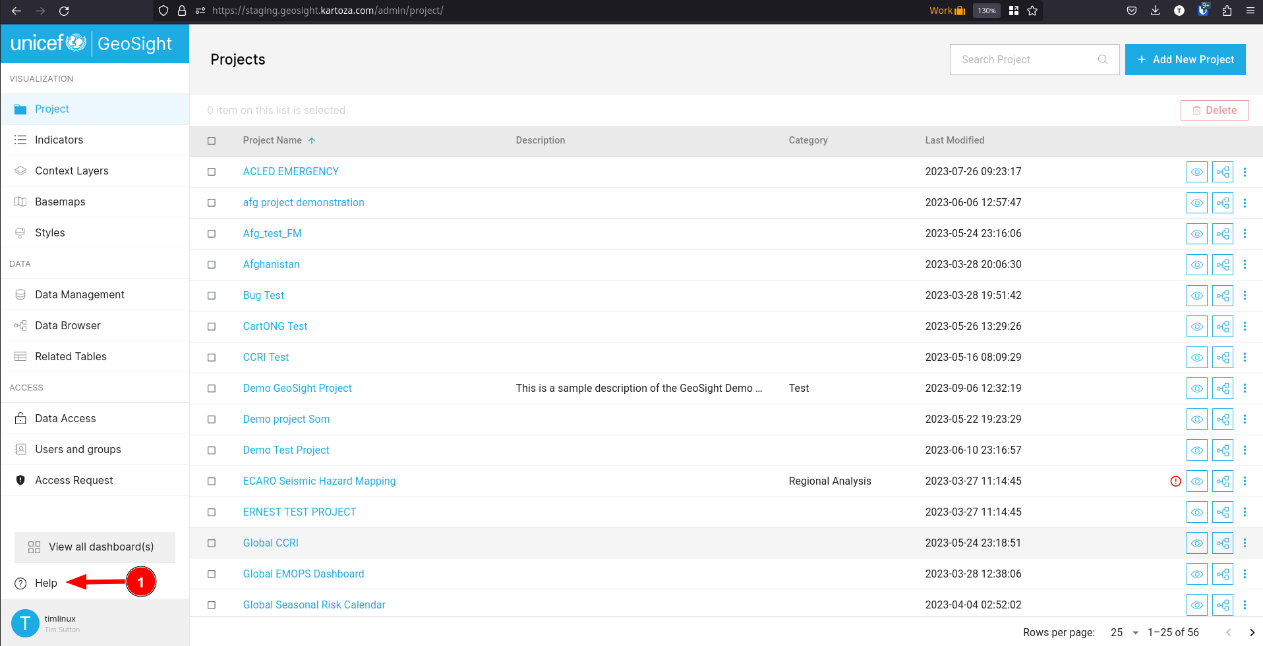Open eye preview icon for ACLED EMERGENCY
Screen dimensions: 1263x646
coord(1196,172)
